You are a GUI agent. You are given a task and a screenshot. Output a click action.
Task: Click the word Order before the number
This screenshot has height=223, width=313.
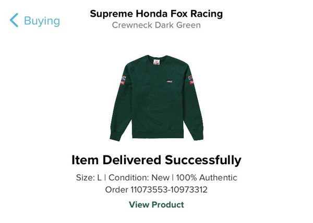(116, 190)
